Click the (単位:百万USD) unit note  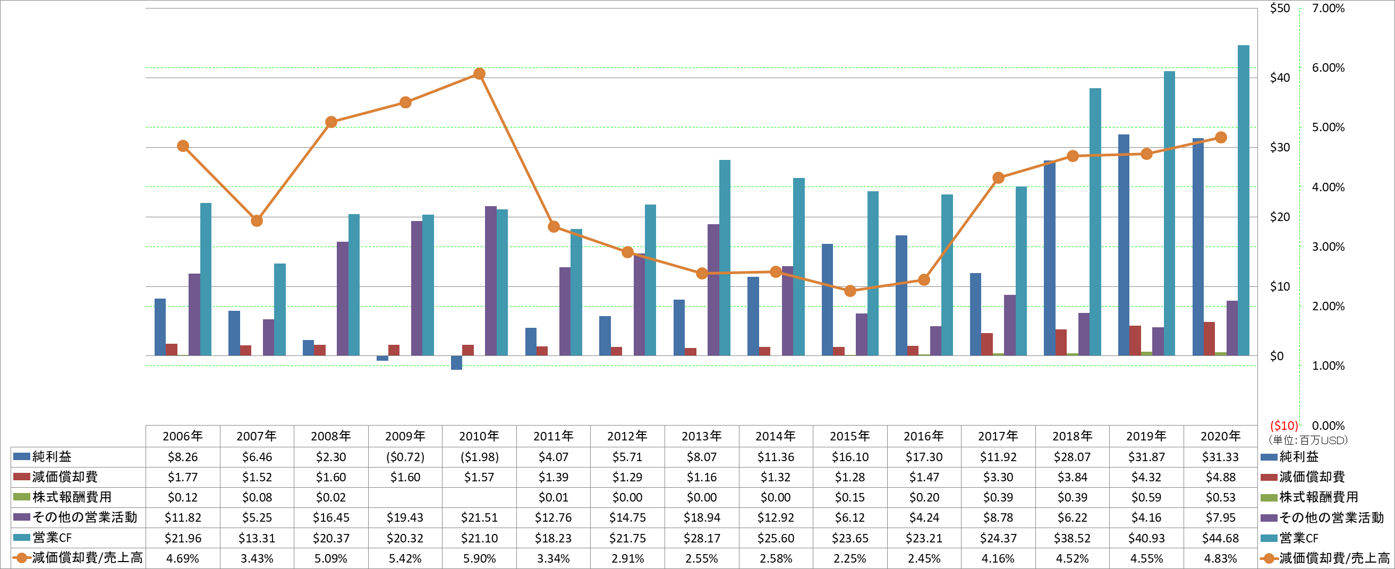(1308, 440)
